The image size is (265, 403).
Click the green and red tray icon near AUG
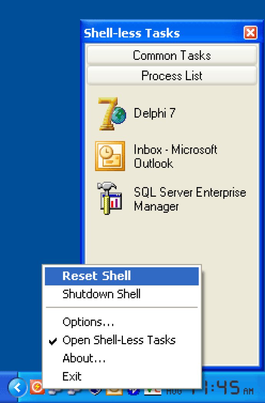(153, 391)
